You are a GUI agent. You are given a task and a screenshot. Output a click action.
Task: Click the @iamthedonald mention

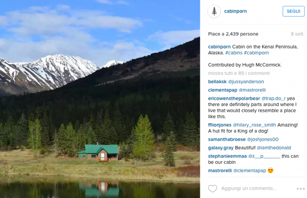click(x=274, y=148)
